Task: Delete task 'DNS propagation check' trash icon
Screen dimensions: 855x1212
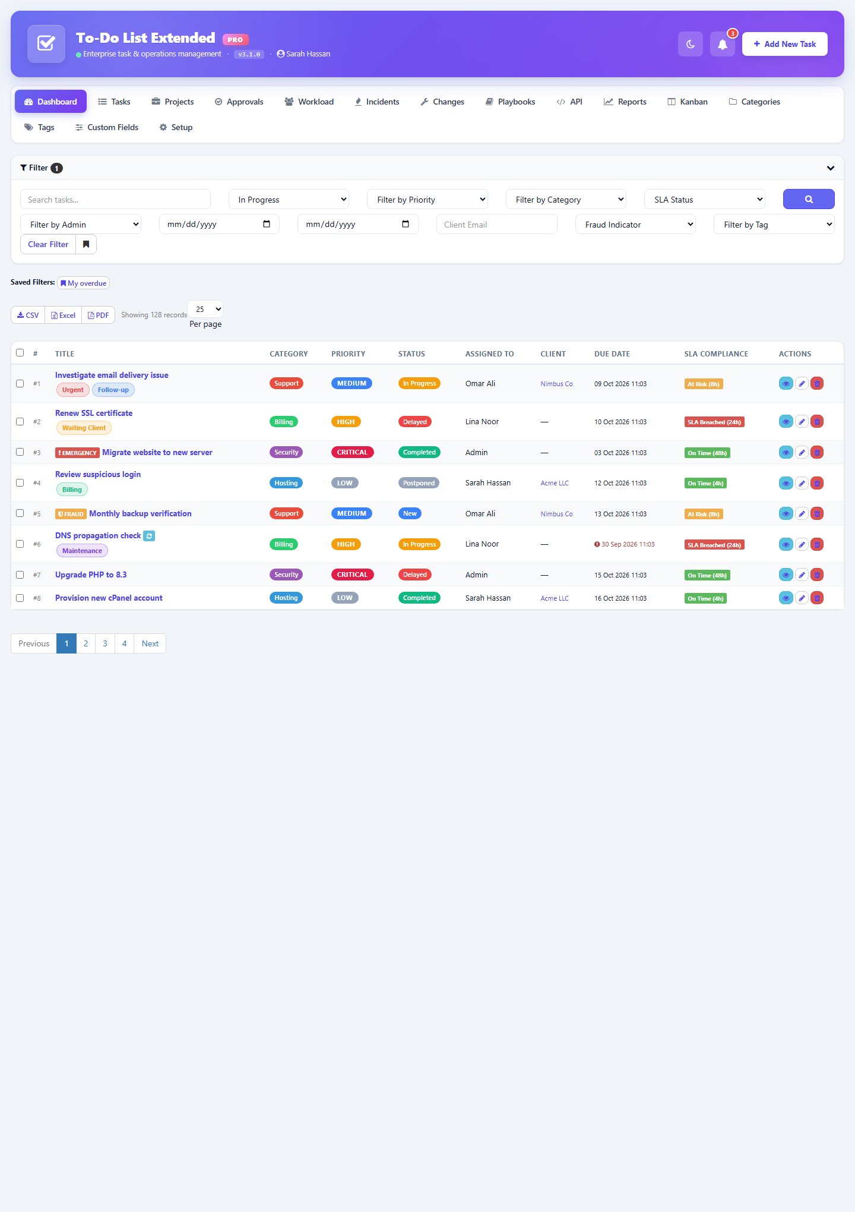Action: coord(817,544)
